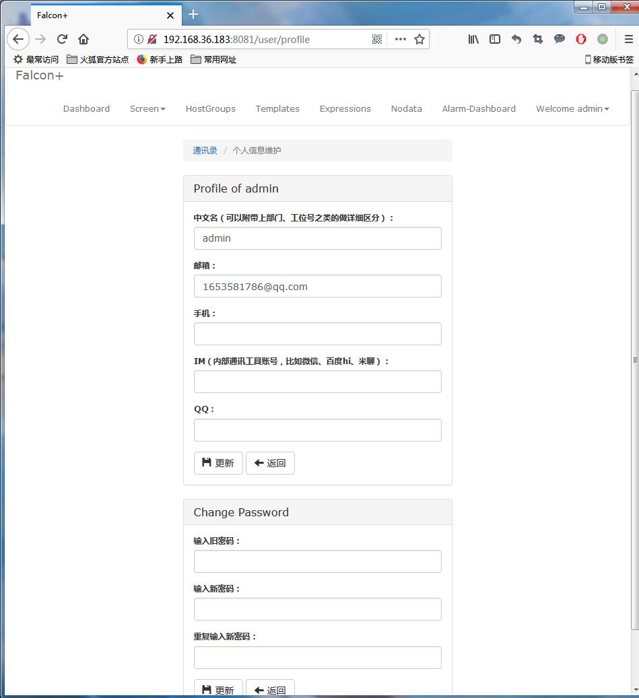Open the Firefox hamburger menu
The height and width of the screenshot is (698, 639).
click(628, 39)
